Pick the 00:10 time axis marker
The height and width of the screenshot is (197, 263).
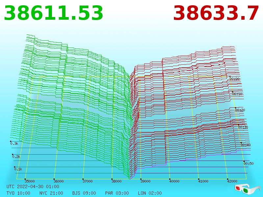coord(237,94)
